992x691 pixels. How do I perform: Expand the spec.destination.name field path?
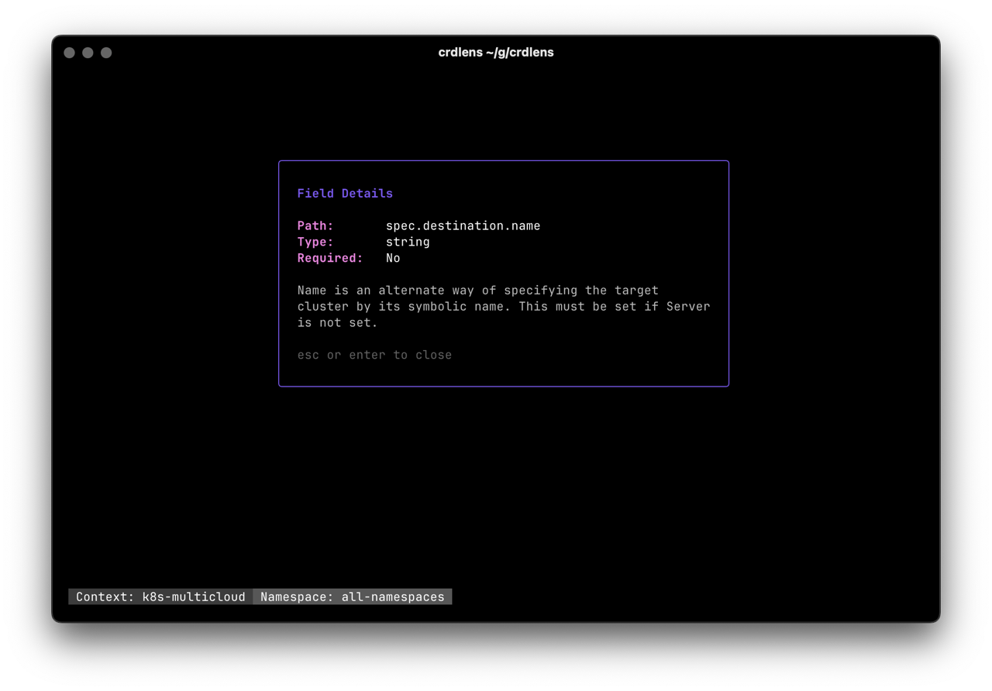click(463, 225)
